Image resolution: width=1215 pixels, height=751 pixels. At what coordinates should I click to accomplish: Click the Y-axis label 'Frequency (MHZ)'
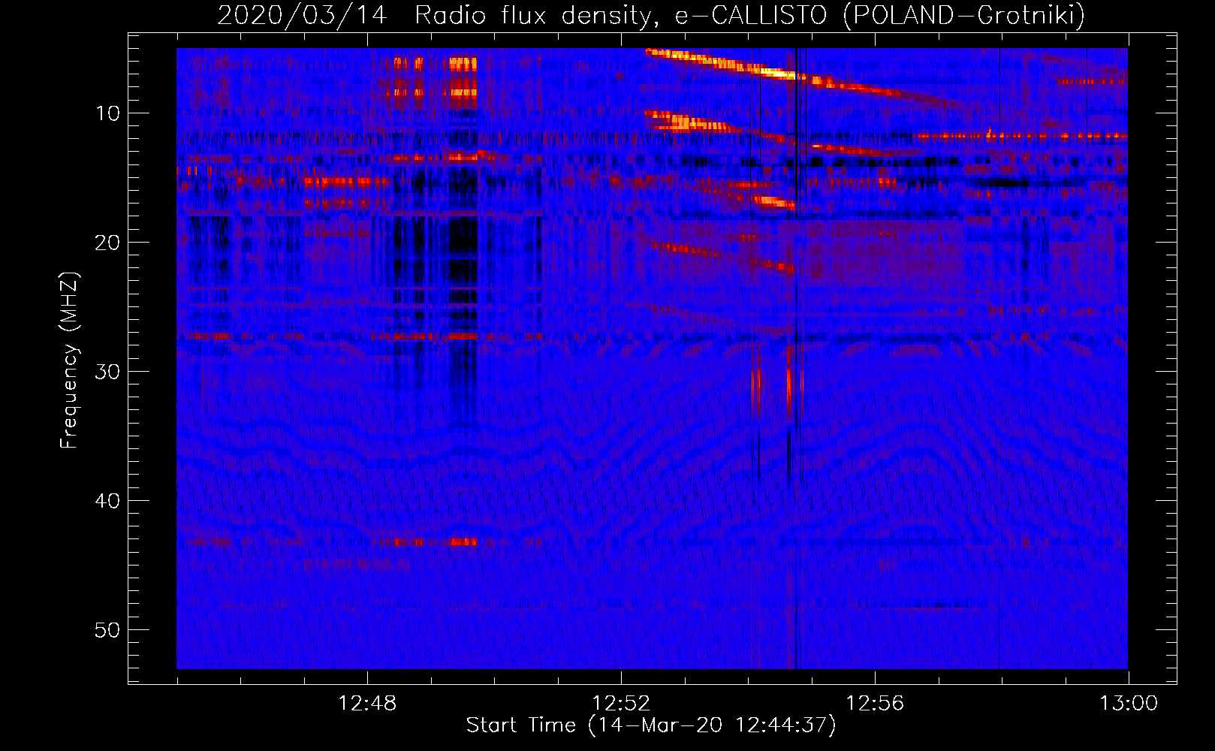pyautogui.click(x=69, y=360)
